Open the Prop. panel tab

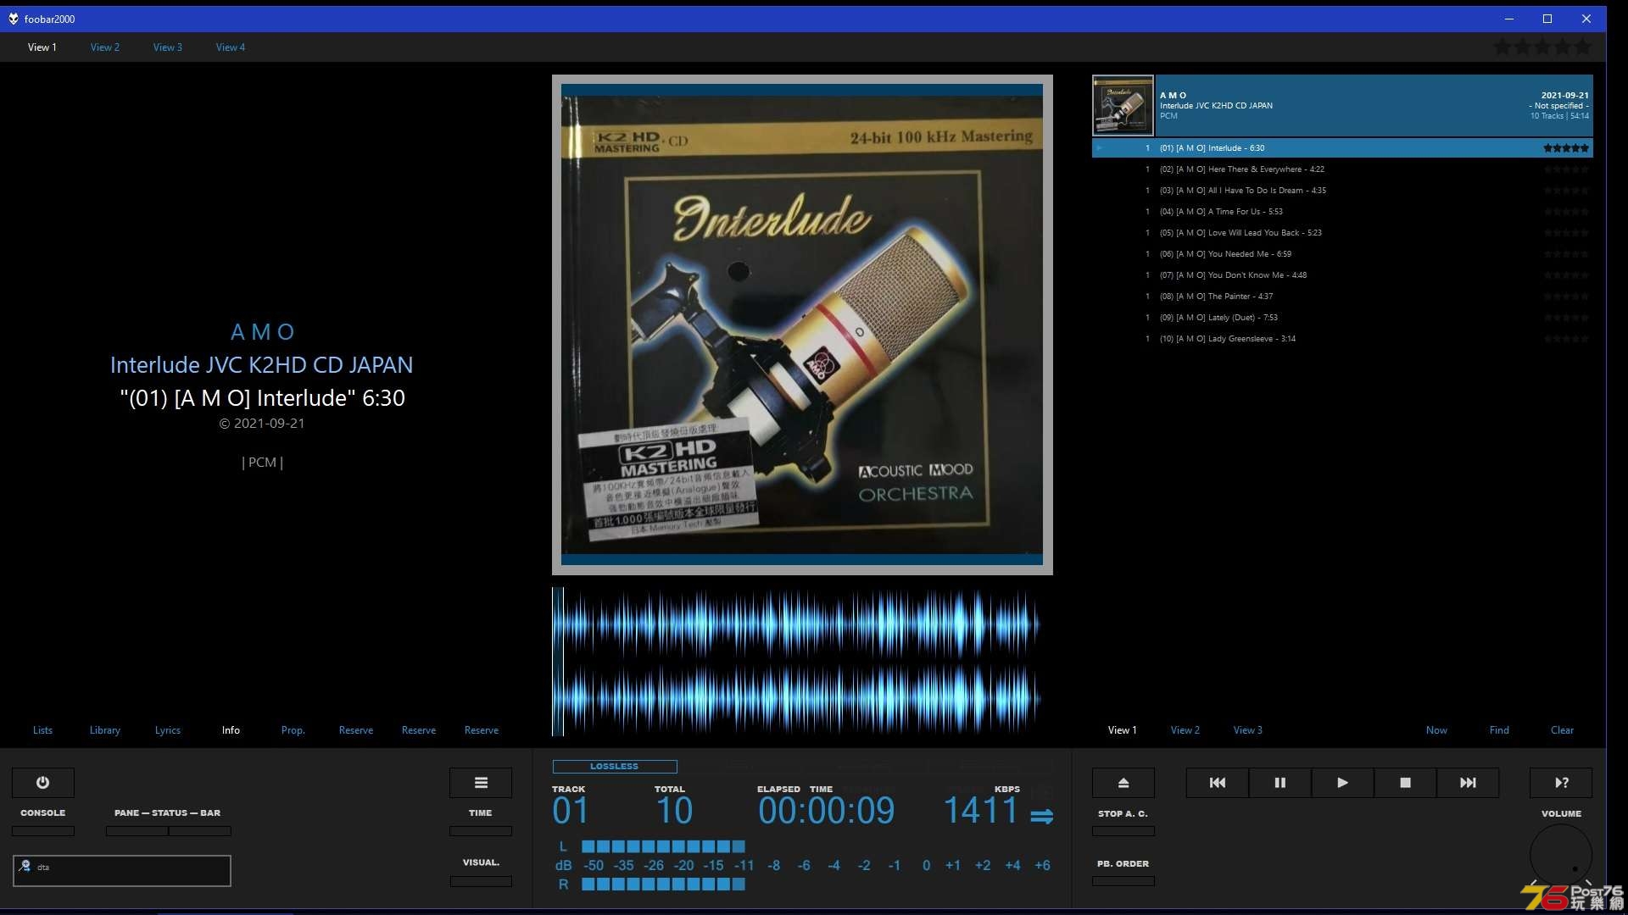tap(293, 730)
